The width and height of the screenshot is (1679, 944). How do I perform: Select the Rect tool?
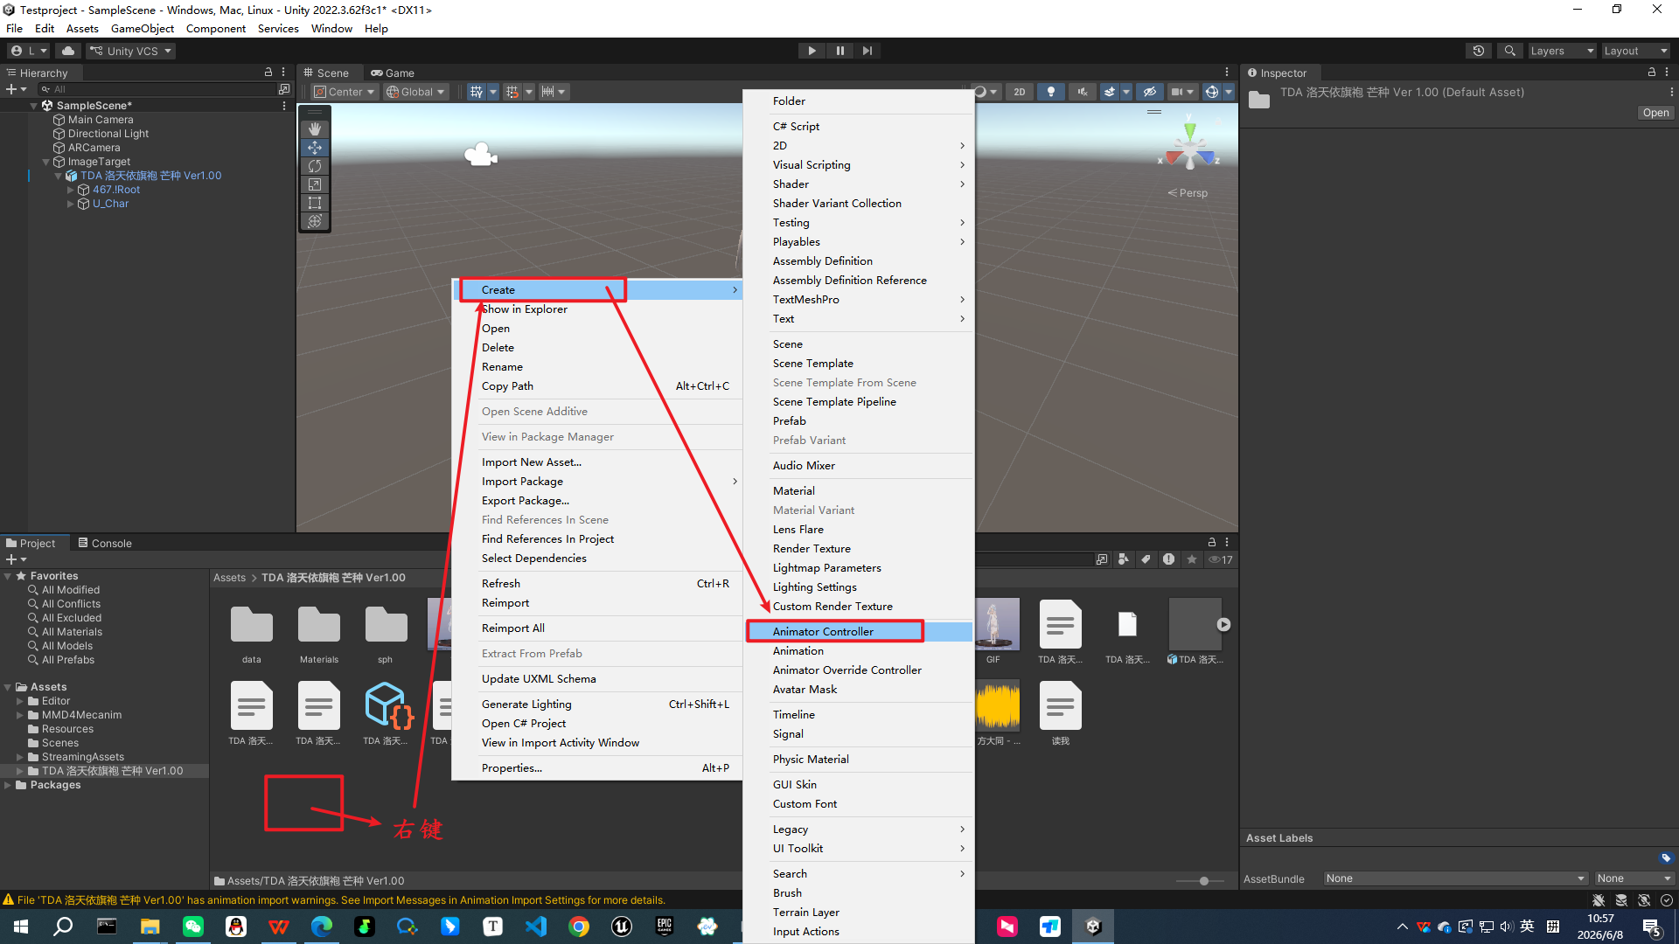click(315, 203)
